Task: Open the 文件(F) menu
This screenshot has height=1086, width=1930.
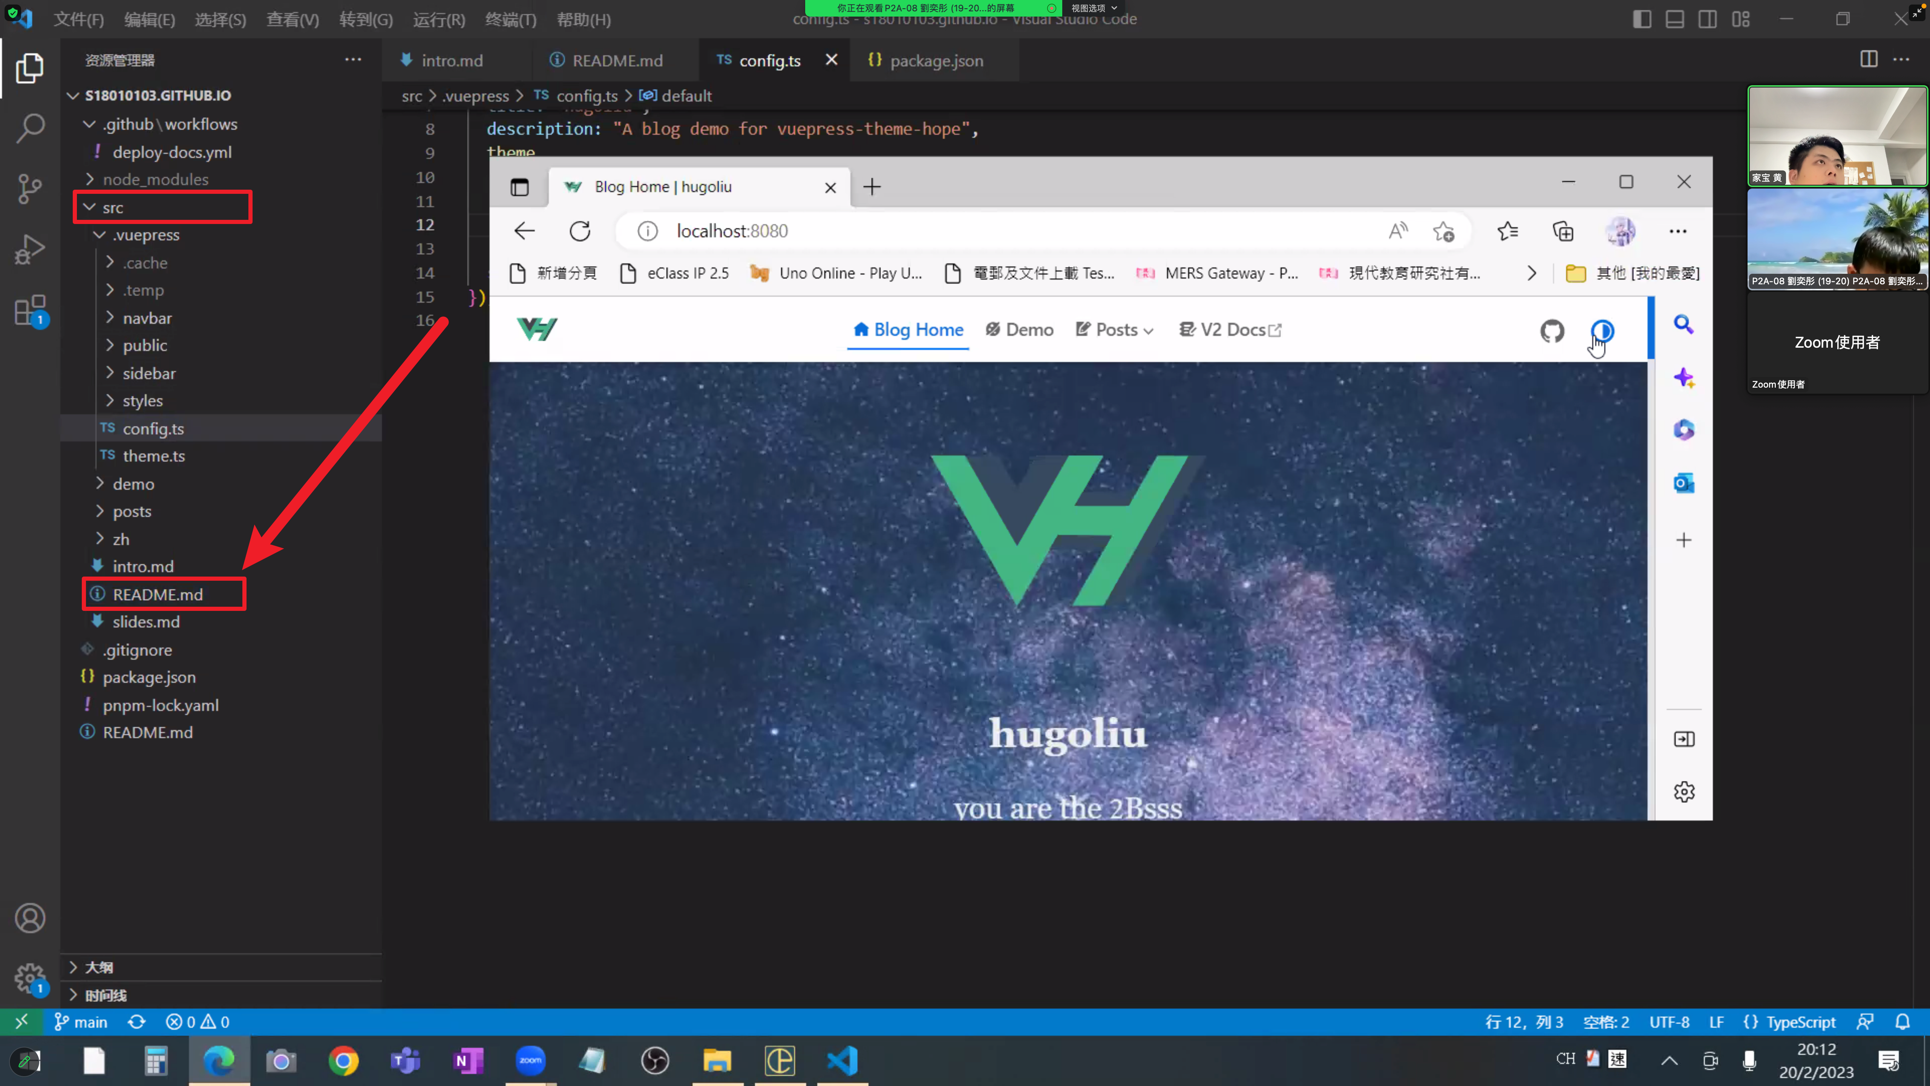Action: [x=79, y=20]
